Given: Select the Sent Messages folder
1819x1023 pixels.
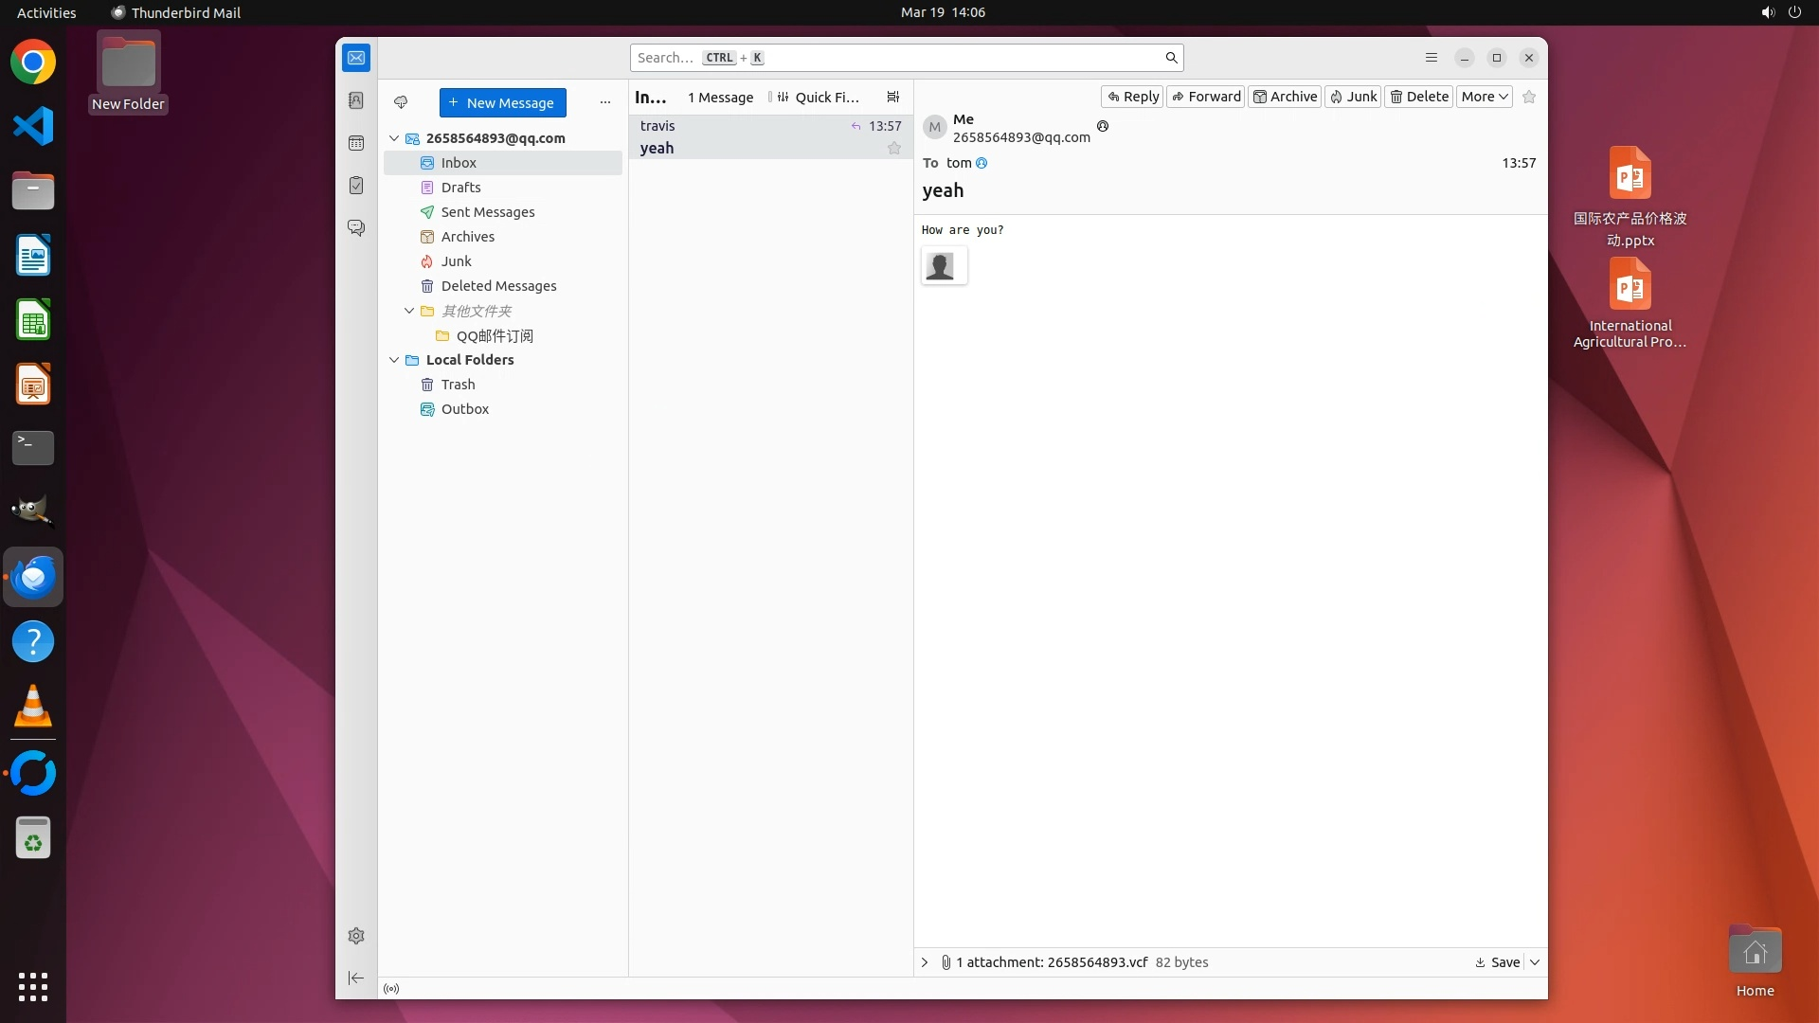Looking at the screenshot, I should point(487,212).
